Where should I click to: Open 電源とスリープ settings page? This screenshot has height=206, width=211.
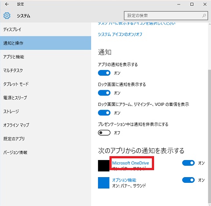coord(46,98)
